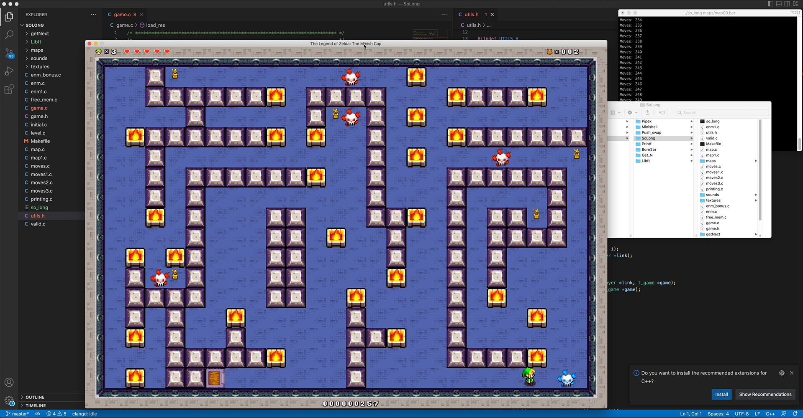The image size is (803, 418).
Task: Click the publish to cloud sync icon
Action: 38,414
